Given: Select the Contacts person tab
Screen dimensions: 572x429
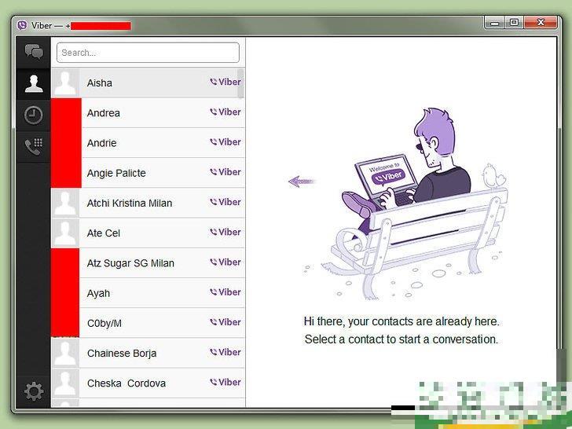Looking at the screenshot, I should click(34, 83).
